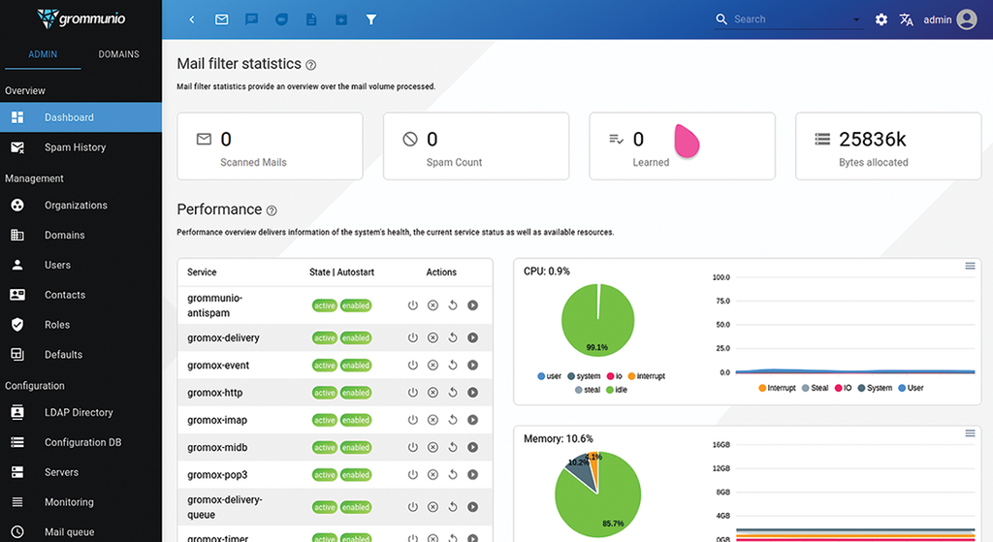Open Roles in the sidebar
This screenshot has height=542, width=993.
(81, 325)
